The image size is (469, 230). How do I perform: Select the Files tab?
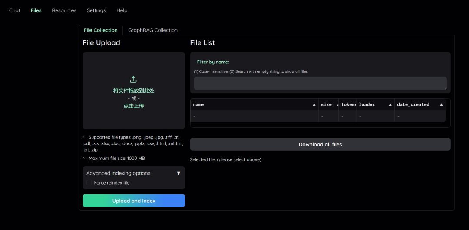(x=36, y=10)
